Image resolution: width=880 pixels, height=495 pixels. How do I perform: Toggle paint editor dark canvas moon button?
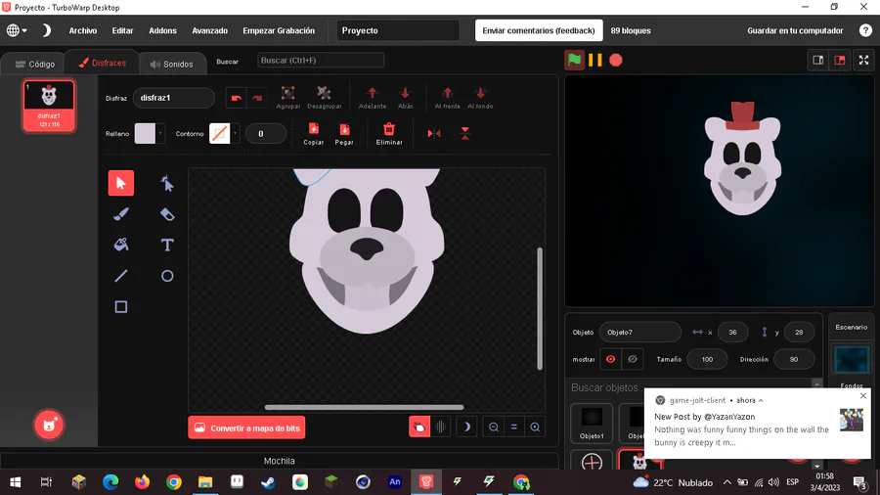[466, 427]
